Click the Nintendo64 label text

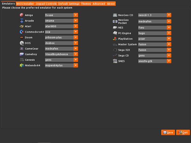[32, 65]
